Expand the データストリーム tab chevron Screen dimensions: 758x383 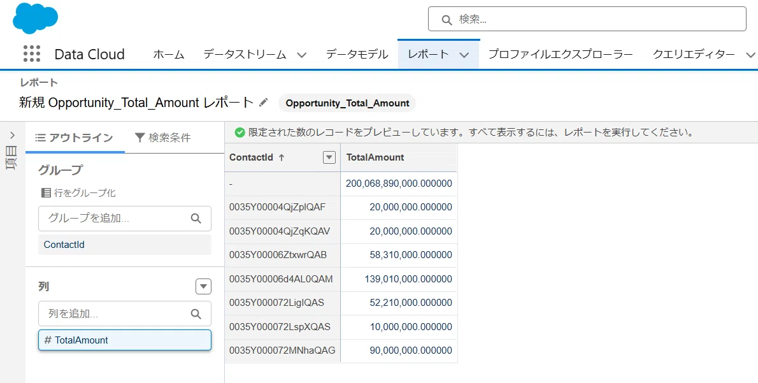click(x=302, y=55)
